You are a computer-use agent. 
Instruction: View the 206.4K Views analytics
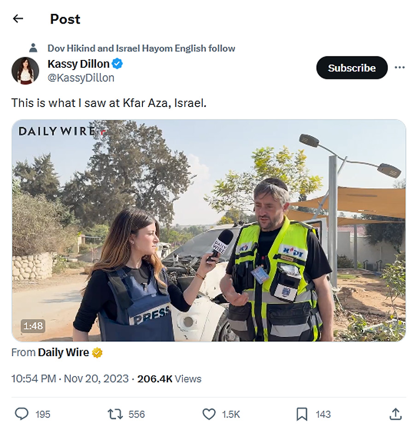(169, 379)
